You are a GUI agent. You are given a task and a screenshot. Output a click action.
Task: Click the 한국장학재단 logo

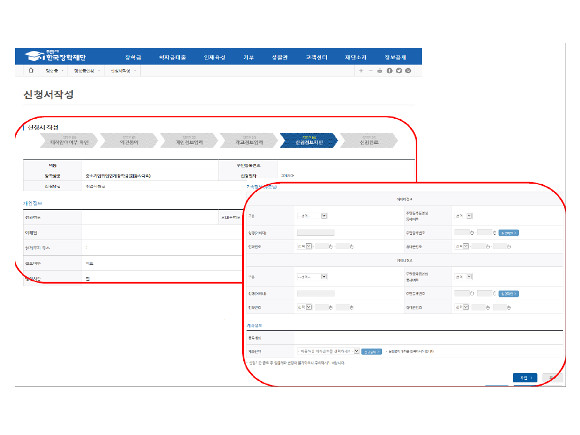pyautogui.click(x=55, y=56)
